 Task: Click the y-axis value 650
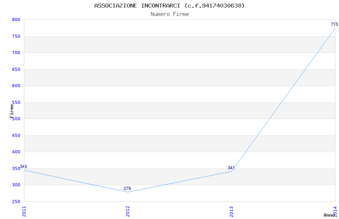click(16, 69)
